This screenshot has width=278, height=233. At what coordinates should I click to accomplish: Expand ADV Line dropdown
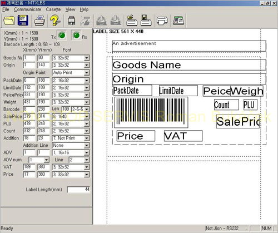[87, 160]
